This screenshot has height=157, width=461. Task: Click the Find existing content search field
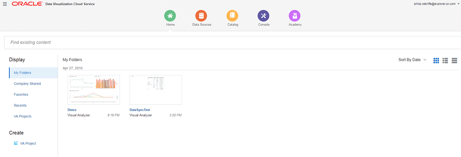tap(232, 43)
